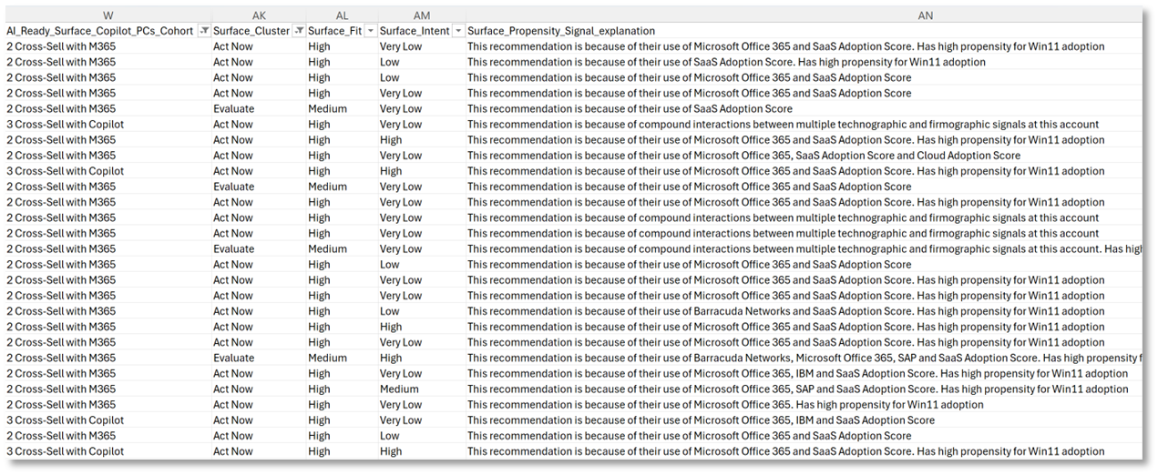The image size is (1158, 475).
Task: Click the Surface_Fit header cell text
Action: [334, 31]
